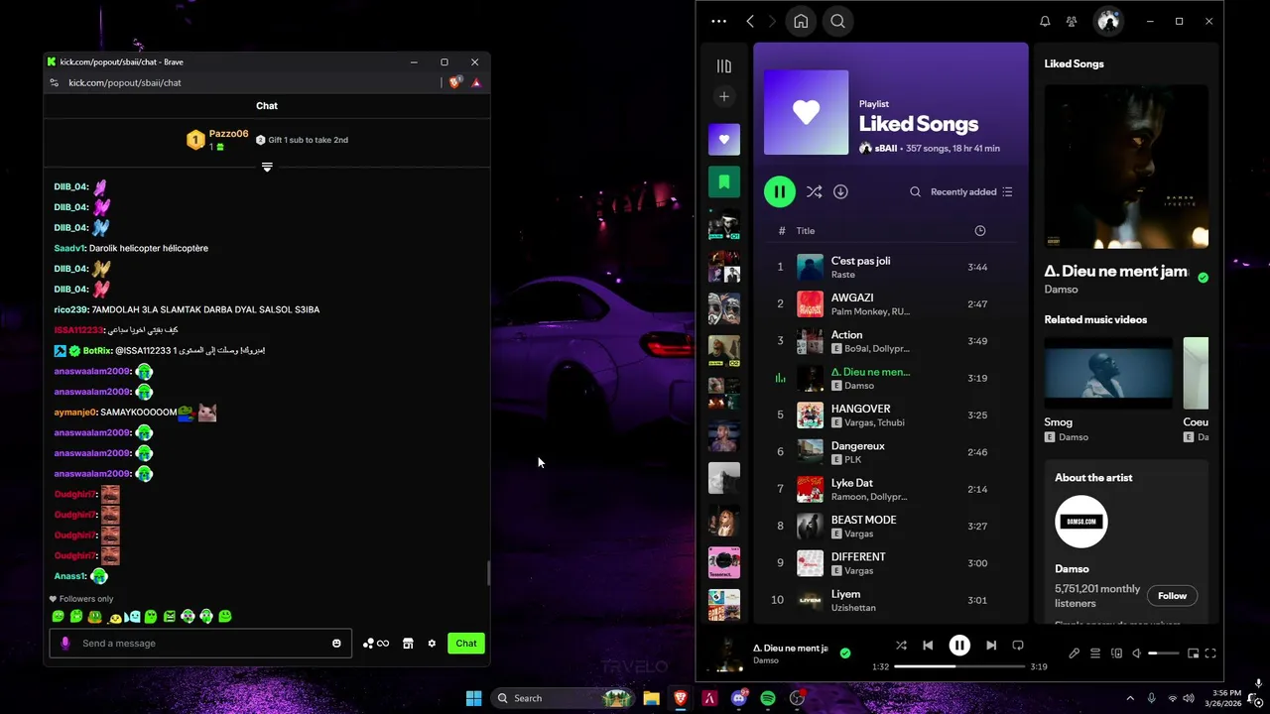Screen dimensions: 1270x714
Task: Open File Explorer from the taskbar
Action: pyautogui.click(x=651, y=698)
